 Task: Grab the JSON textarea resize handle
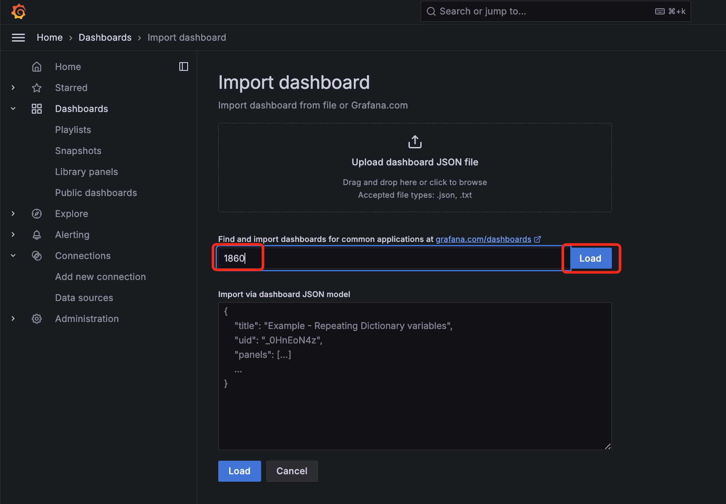coord(608,446)
